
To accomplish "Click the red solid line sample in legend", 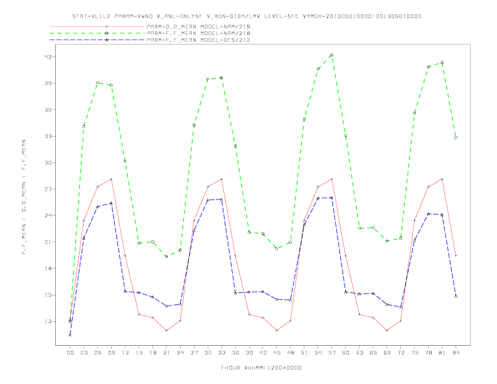I will (x=97, y=26).
